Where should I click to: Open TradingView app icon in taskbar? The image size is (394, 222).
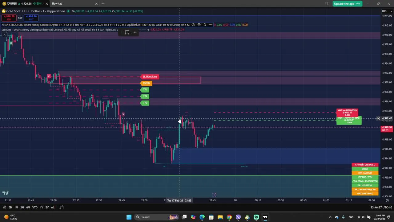point(265,217)
